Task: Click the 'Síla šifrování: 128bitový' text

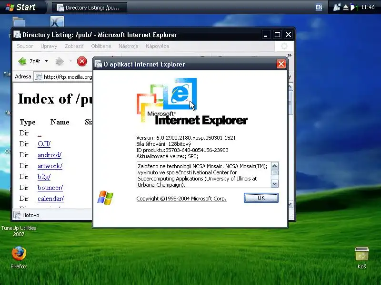Action: tap(164, 144)
